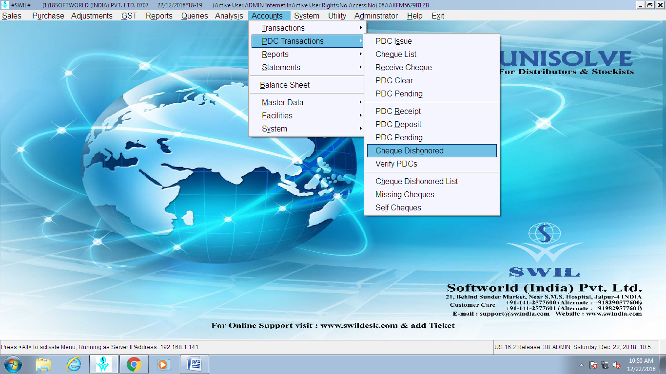The image size is (666, 374).
Task: Click the SWIL company logo
Action: pos(544,249)
